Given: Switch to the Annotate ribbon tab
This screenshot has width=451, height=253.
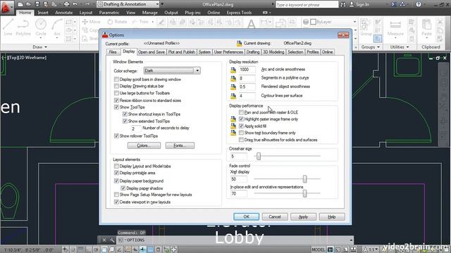Looking at the screenshot, I should (64, 13).
